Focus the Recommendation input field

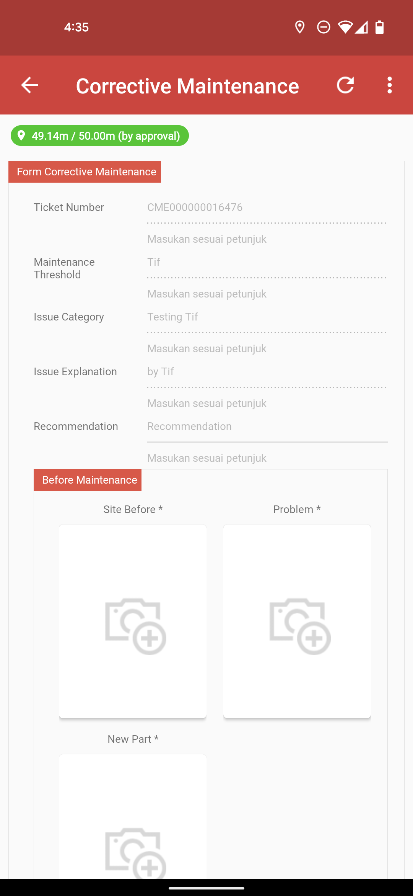coord(267,427)
